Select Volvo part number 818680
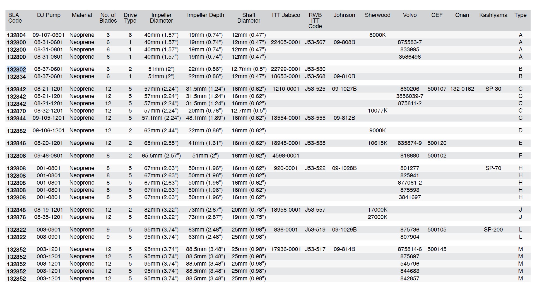The height and width of the screenshot is (291, 537). pyautogui.click(x=410, y=156)
